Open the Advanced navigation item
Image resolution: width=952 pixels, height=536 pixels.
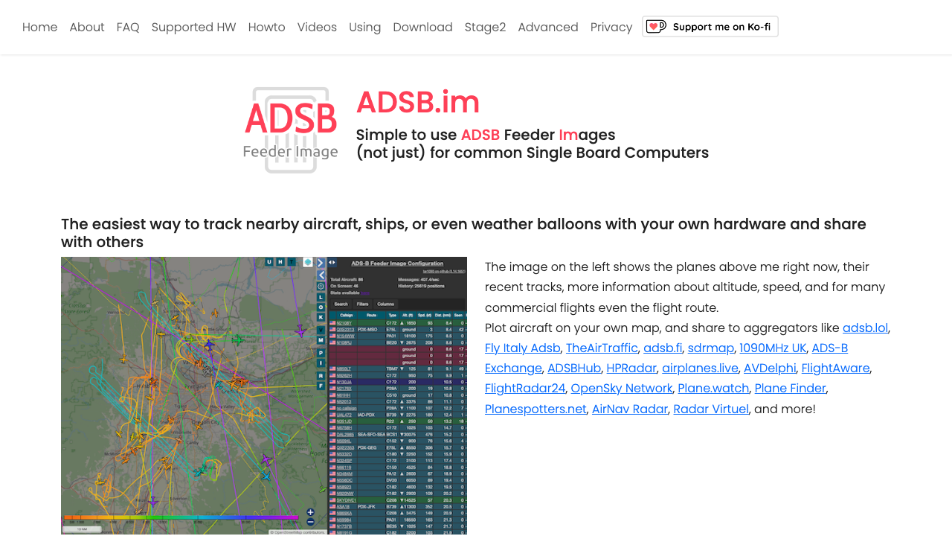[x=548, y=28]
